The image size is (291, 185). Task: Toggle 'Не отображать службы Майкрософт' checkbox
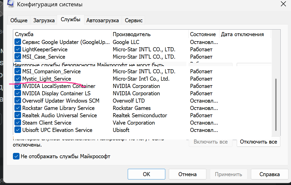(16, 156)
